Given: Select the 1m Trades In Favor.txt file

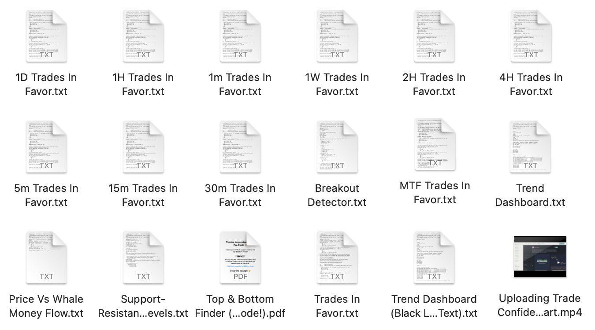Looking at the screenshot, I should coord(240,36).
